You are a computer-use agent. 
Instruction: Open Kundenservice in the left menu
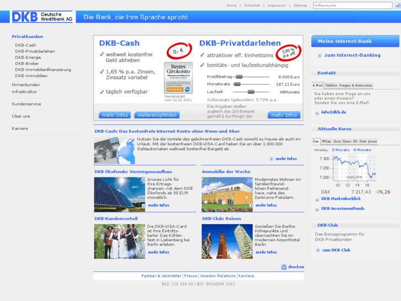coord(26,104)
